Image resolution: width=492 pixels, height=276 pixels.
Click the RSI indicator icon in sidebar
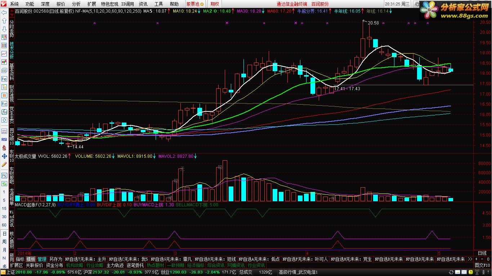4,139
